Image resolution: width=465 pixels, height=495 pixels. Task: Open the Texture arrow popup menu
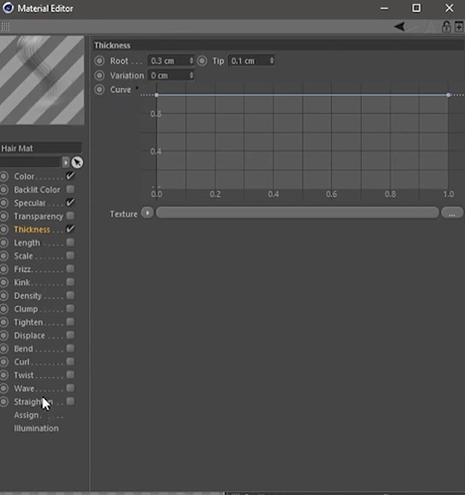pos(148,213)
